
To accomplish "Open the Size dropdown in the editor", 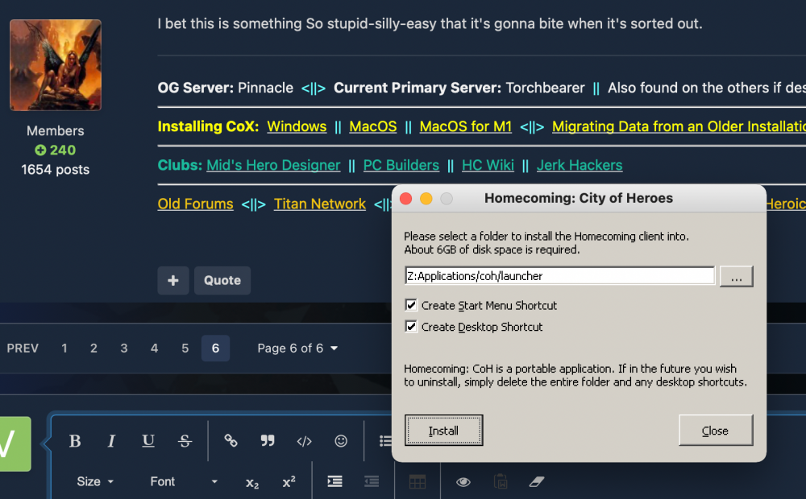I will pyautogui.click(x=95, y=482).
